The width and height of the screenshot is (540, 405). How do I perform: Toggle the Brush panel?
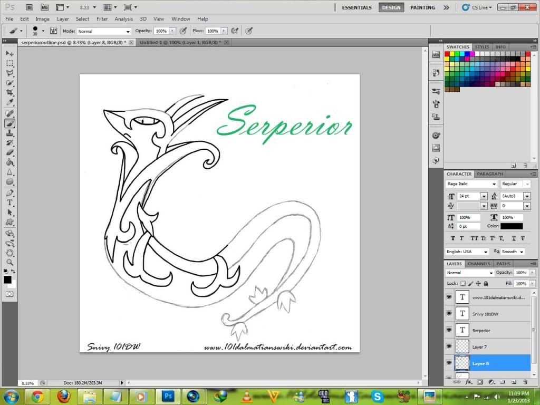(x=53, y=31)
